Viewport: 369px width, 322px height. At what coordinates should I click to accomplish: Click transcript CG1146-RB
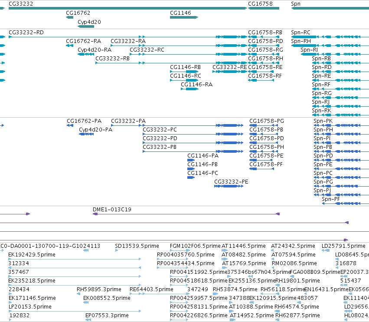[185, 67]
